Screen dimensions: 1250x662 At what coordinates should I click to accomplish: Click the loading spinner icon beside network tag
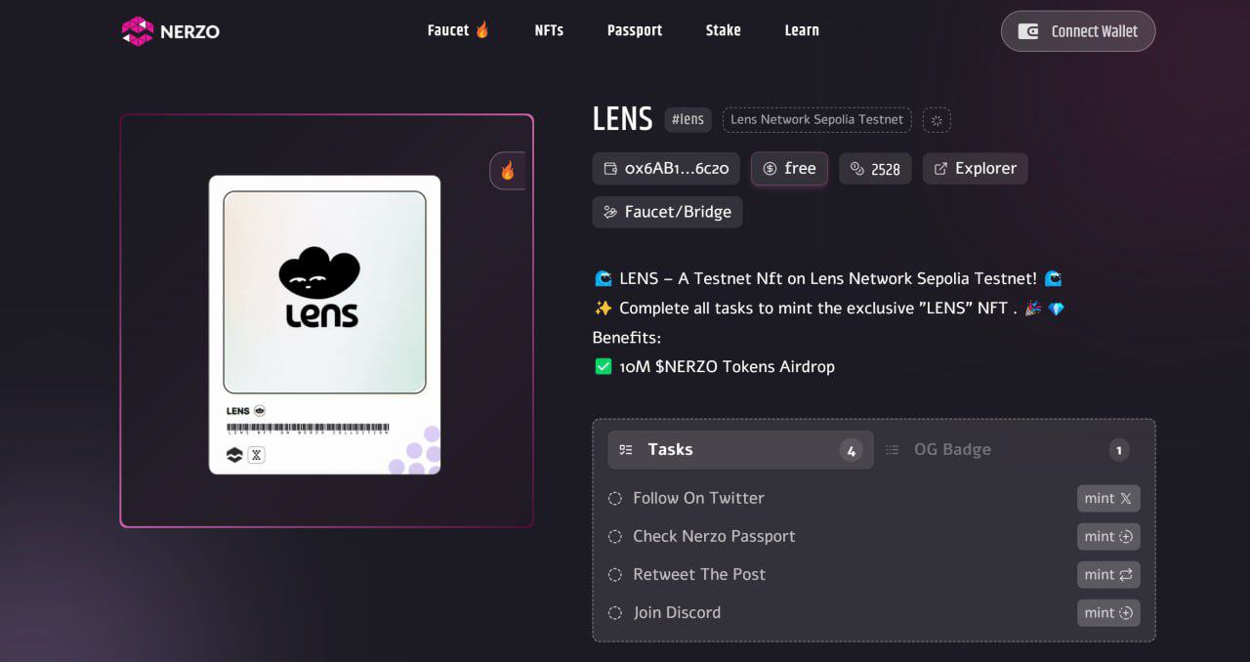tap(937, 120)
